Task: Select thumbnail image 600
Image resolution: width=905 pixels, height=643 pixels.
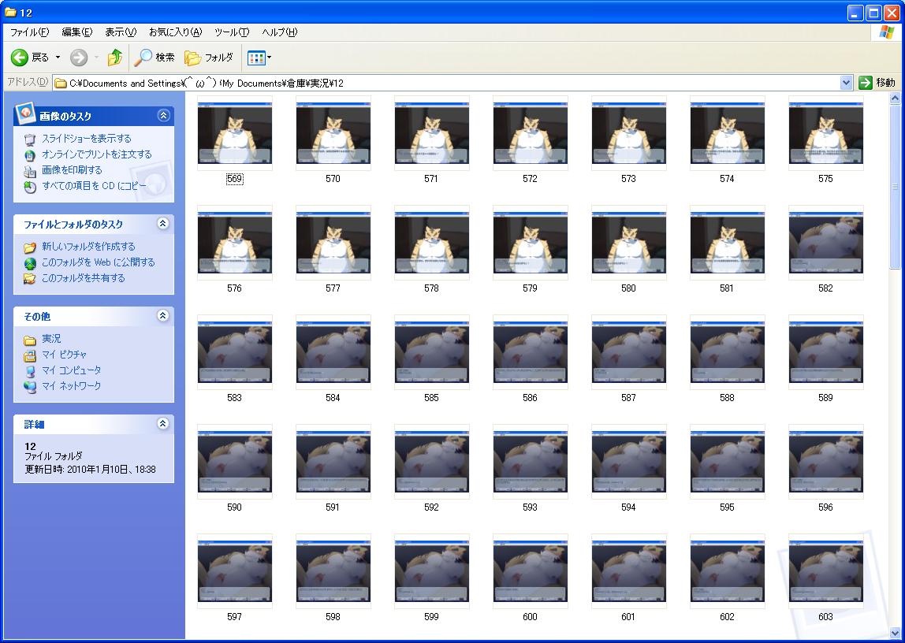Action: click(x=531, y=571)
